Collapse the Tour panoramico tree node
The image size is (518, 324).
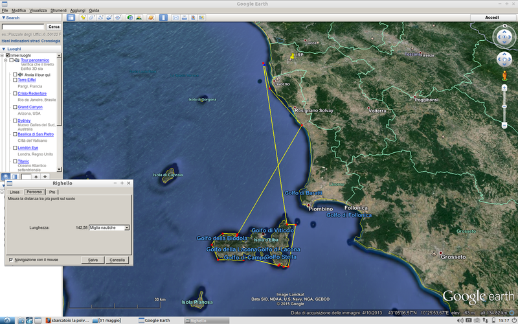click(6, 60)
